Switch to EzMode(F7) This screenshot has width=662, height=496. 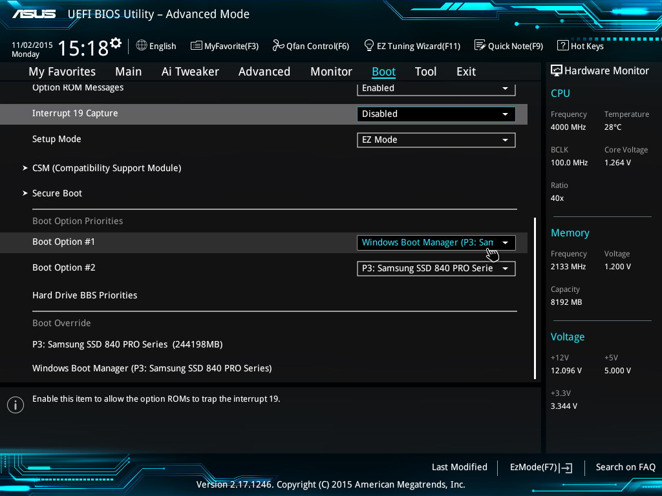[541, 467]
